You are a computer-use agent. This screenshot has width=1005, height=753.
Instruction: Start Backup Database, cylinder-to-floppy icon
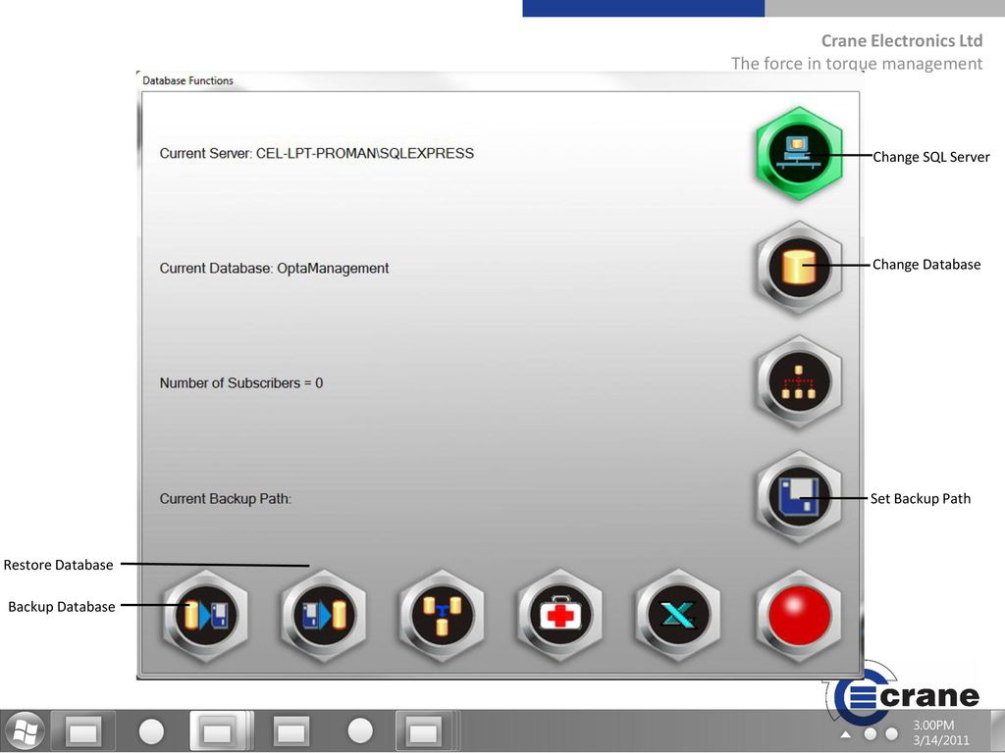[x=205, y=616]
